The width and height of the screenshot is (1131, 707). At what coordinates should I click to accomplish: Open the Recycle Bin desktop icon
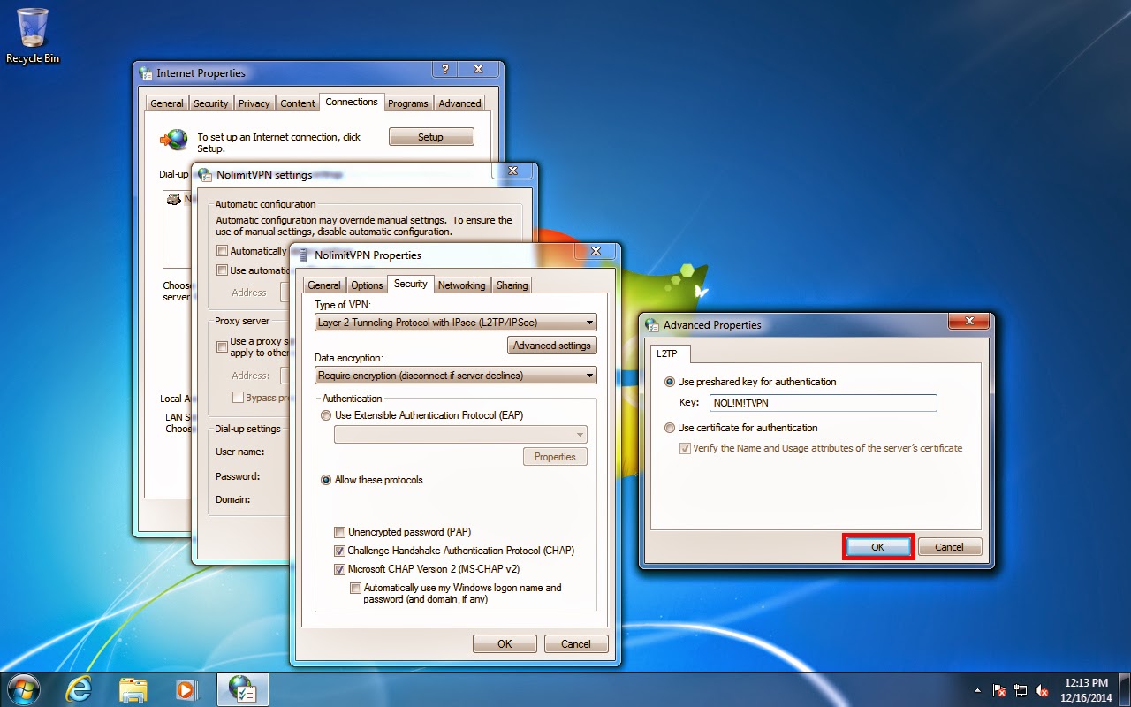point(33,35)
